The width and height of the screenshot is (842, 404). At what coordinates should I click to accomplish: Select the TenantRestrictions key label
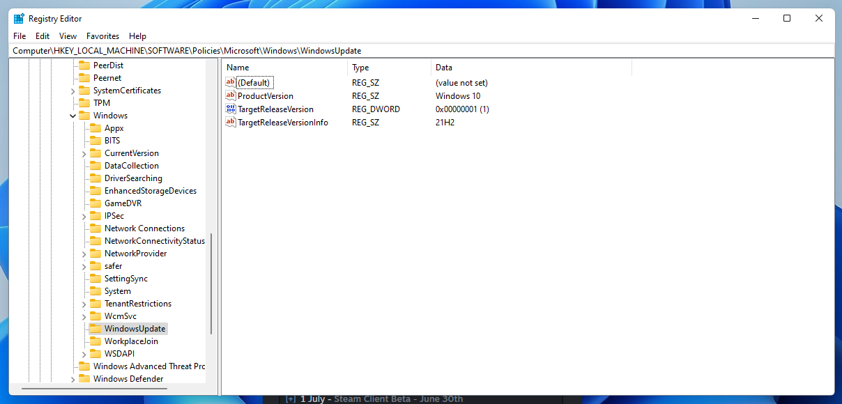137,304
